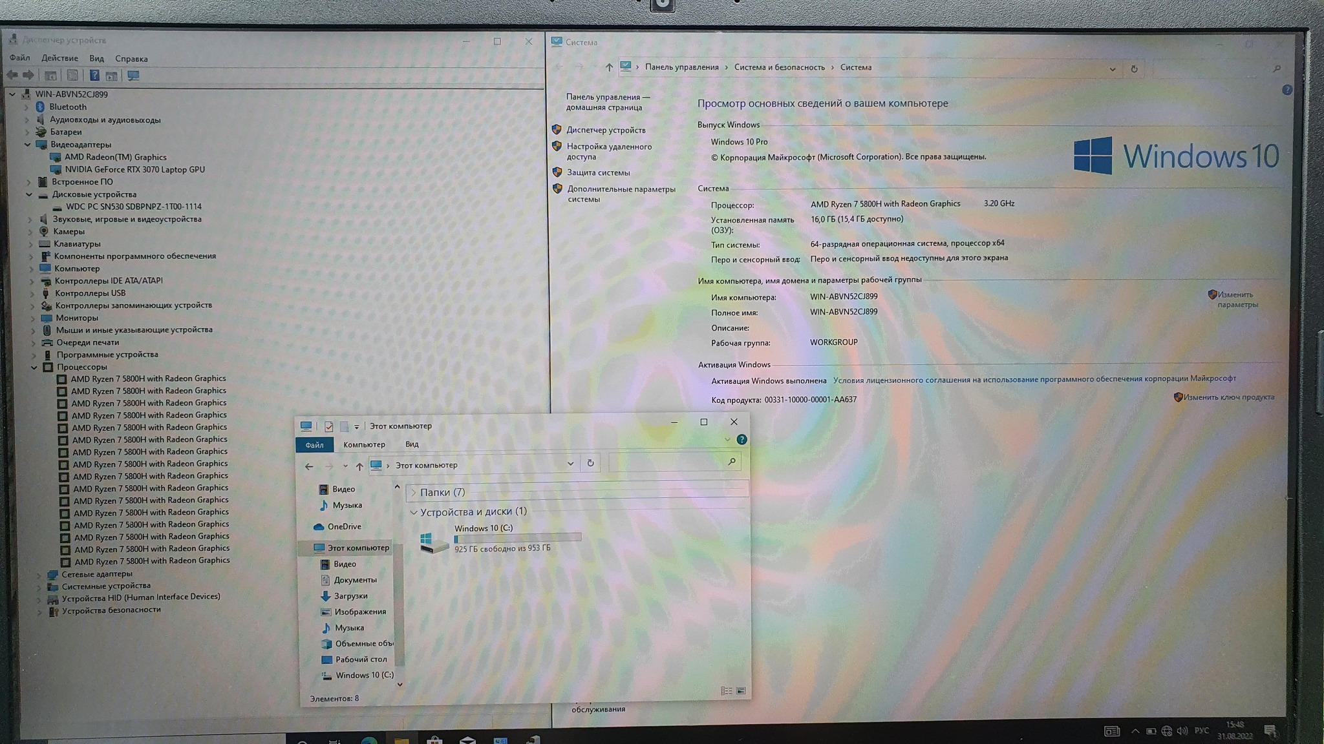
Task: Select AMD Radeon(TM) Graphics adapter
Action: (115, 157)
